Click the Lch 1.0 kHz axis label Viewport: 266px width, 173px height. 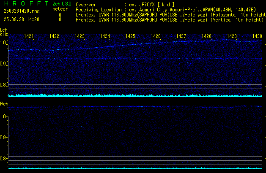(x=3, y=43)
